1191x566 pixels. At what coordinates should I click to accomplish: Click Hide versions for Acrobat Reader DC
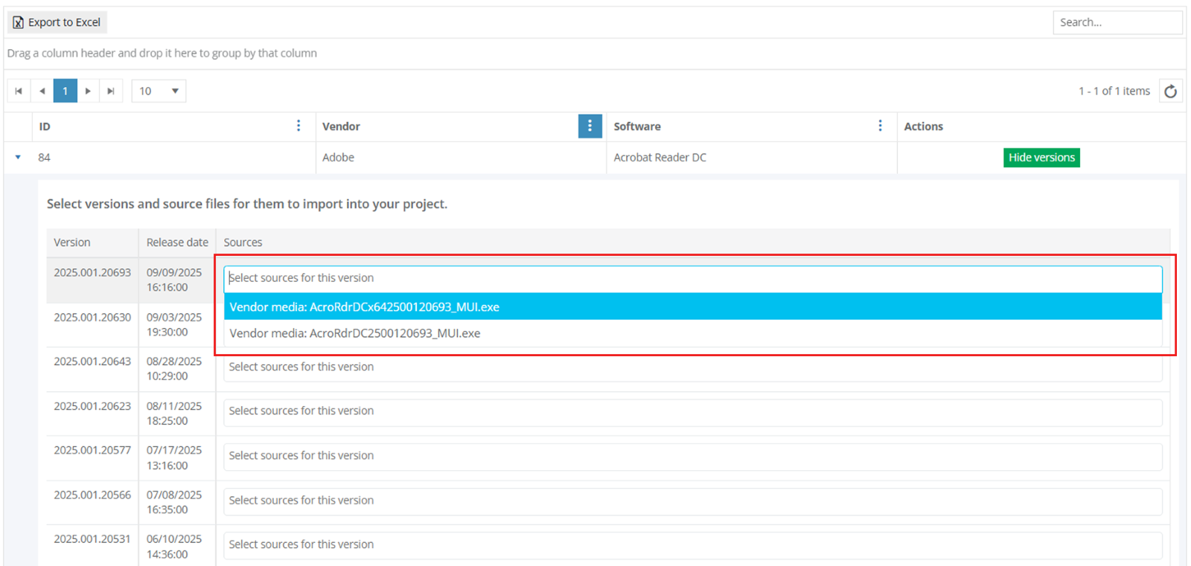click(1041, 158)
